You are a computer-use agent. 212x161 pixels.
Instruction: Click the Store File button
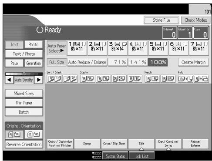tap(162, 20)
